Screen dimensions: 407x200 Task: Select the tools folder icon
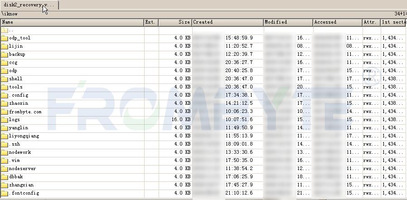click(x=5, y=87)
